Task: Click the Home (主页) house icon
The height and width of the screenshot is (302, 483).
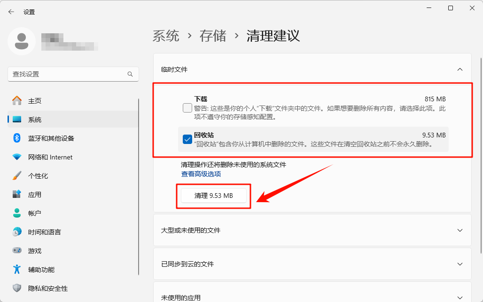Action: click(17, 101)
